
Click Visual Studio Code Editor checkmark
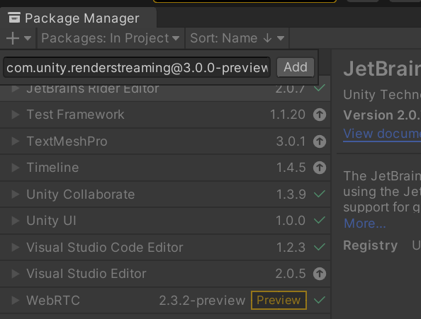coord(320,247)
